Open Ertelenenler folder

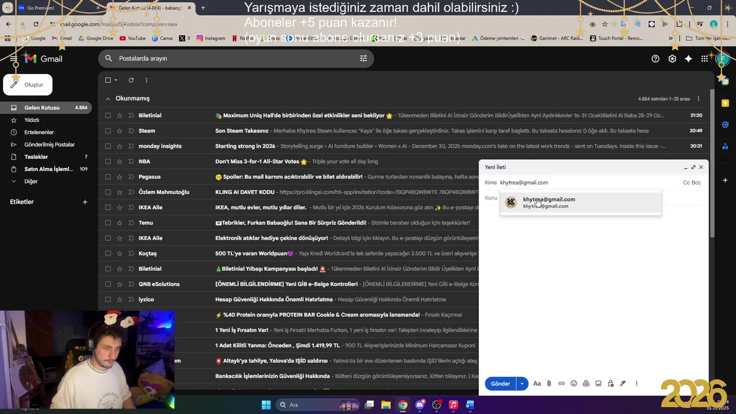coord(46,132)
